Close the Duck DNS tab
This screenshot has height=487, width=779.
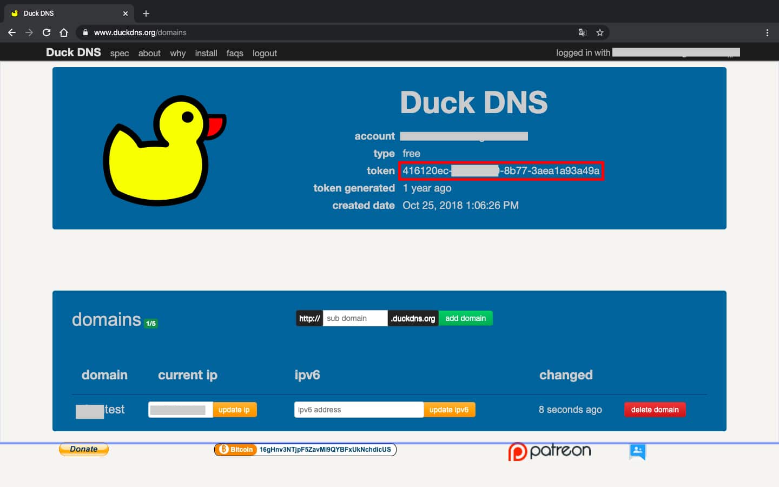[126, 13]
